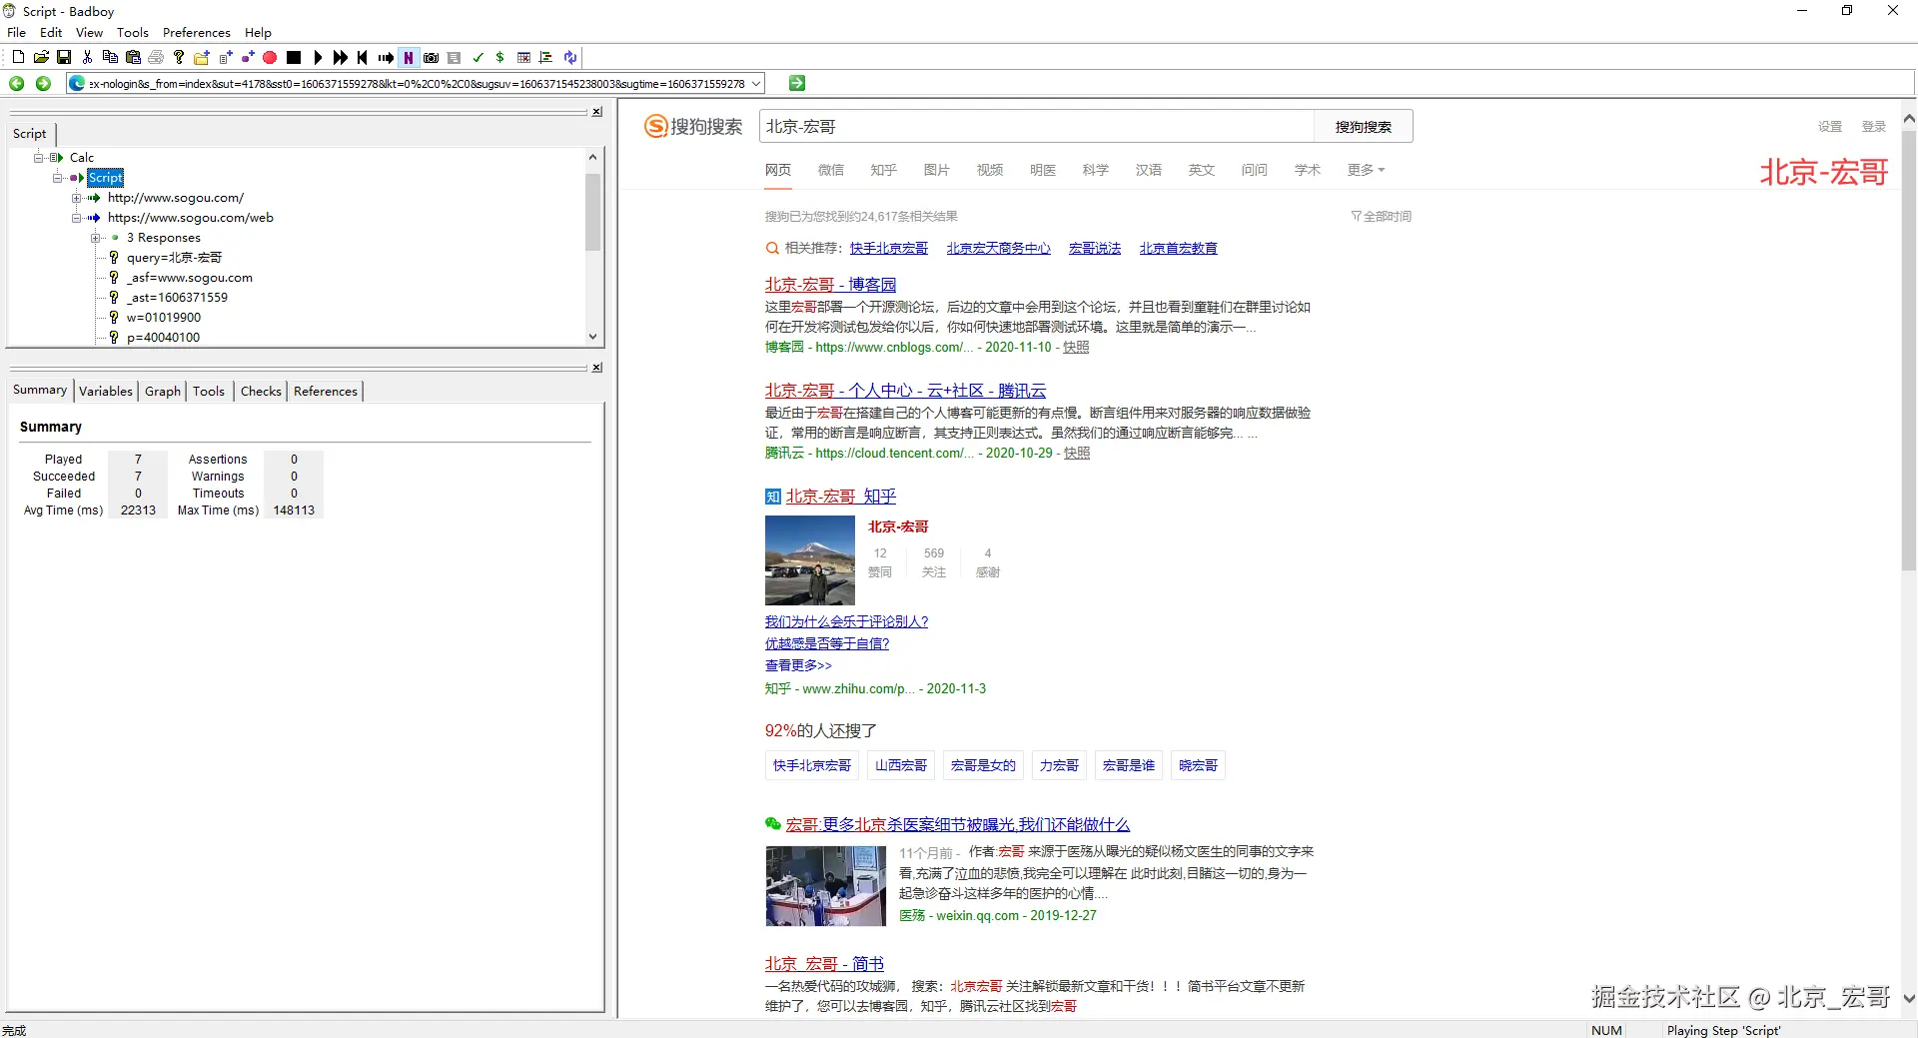The height and width of the screenshot is (1038, 1918).
Task: Open the URL address bar dropdown
Action: [756, 84]
